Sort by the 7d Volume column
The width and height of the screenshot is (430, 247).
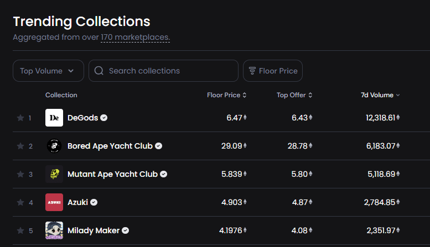[380, 95]
